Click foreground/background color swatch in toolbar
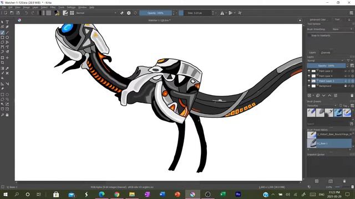This screenshot has width=355, height=199. pyautogui.click(x=57, y=13)
